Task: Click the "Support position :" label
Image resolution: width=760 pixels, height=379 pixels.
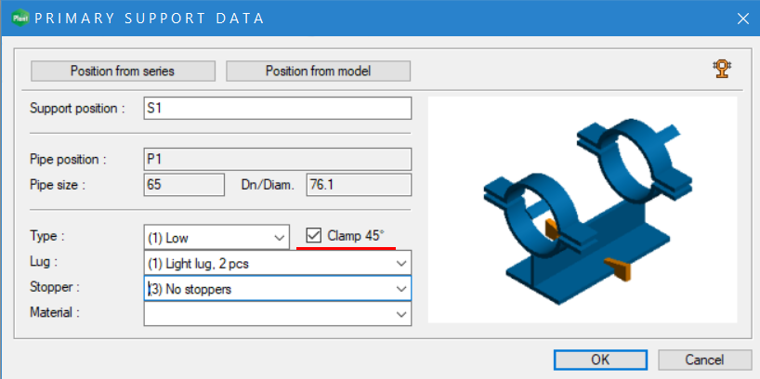Action: [x=77, y=109]
